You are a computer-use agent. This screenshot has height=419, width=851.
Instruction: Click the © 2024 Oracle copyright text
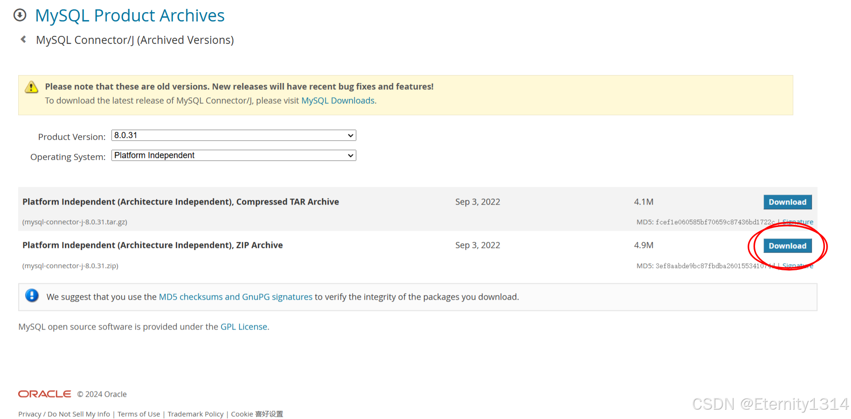tap(102, 394)
